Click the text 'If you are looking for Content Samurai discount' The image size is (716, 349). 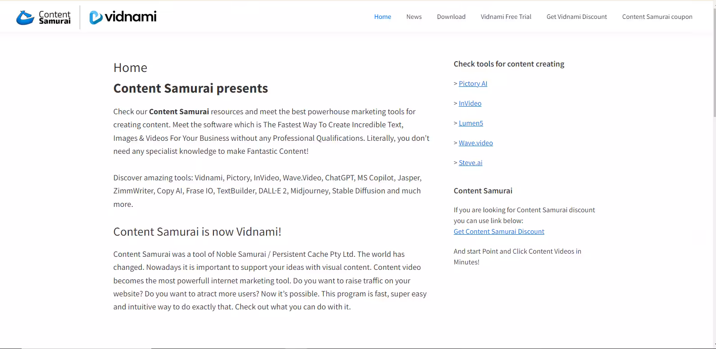tap(525, 210)
